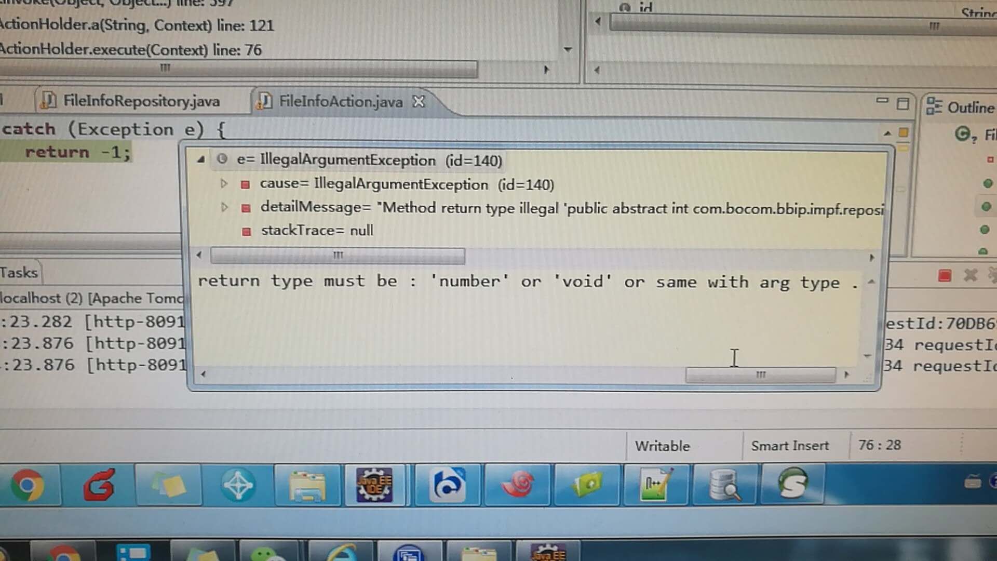Drag the horizontal scrollbar in debug popup
The height and width of the screenshot is (561, 997).
point(337,254)
